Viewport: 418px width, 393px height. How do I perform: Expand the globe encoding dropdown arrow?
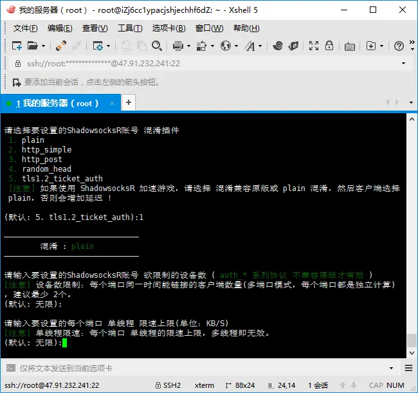coord(236,46)
